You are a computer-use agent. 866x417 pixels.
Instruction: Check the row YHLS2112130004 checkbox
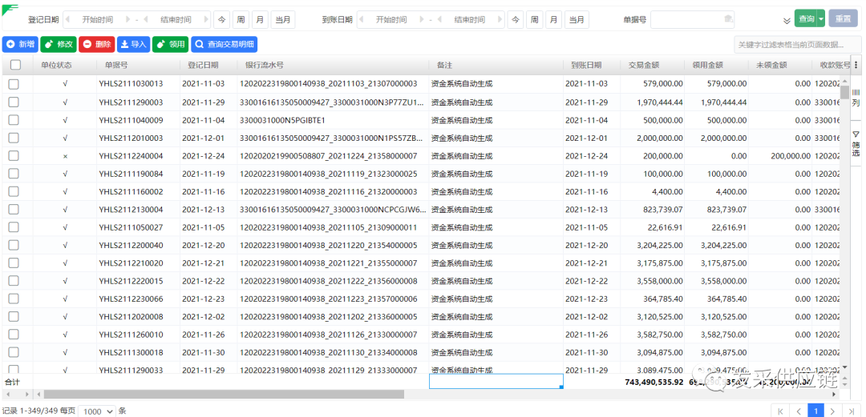(14, 210)
